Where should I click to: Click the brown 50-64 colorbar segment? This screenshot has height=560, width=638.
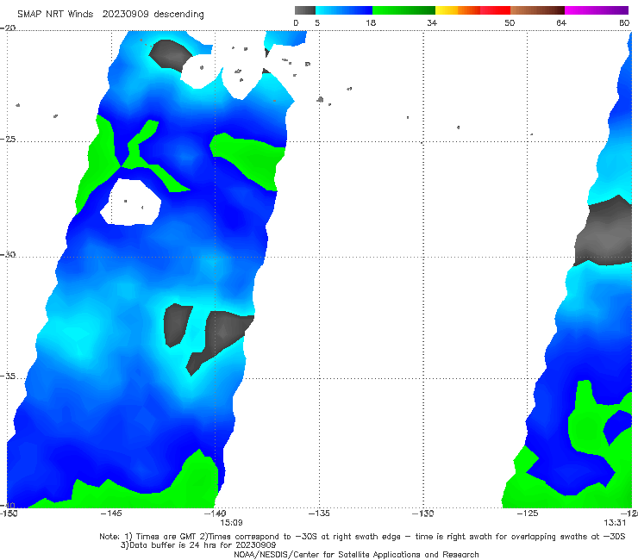pos(537,10)
